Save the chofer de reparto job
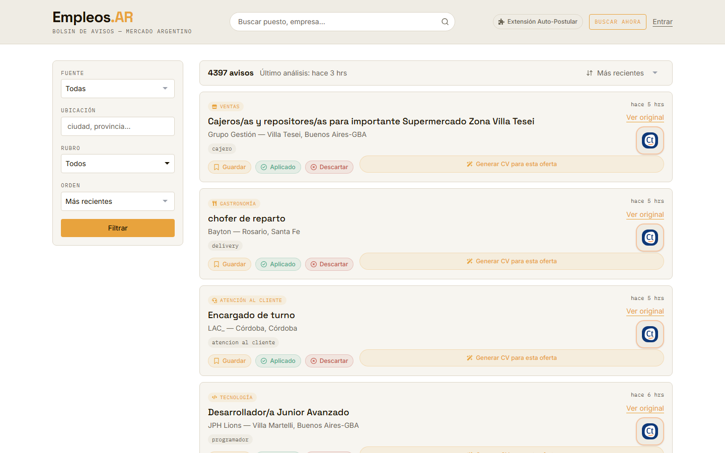725x453 pixels. (x=230, y=264)
